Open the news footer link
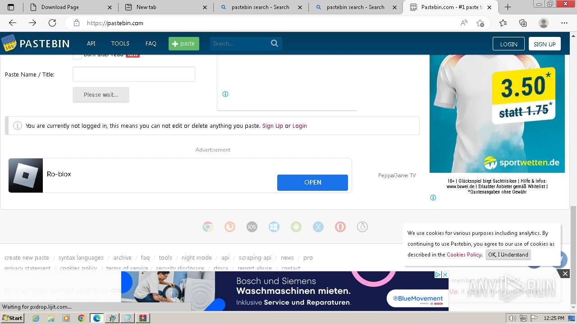Viewport: 577px width, 324px height. (x=287, y=258)
